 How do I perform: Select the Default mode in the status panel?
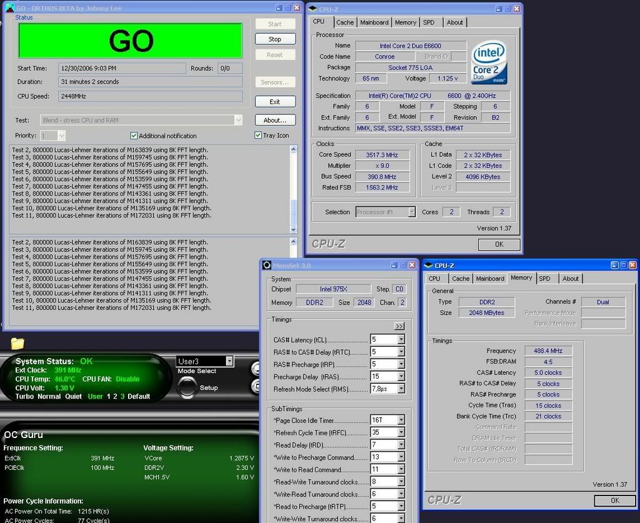point(139,396)
